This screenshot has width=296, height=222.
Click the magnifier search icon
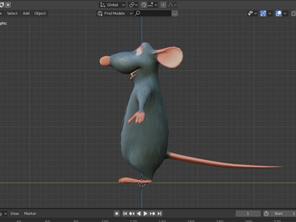[138, 13]
